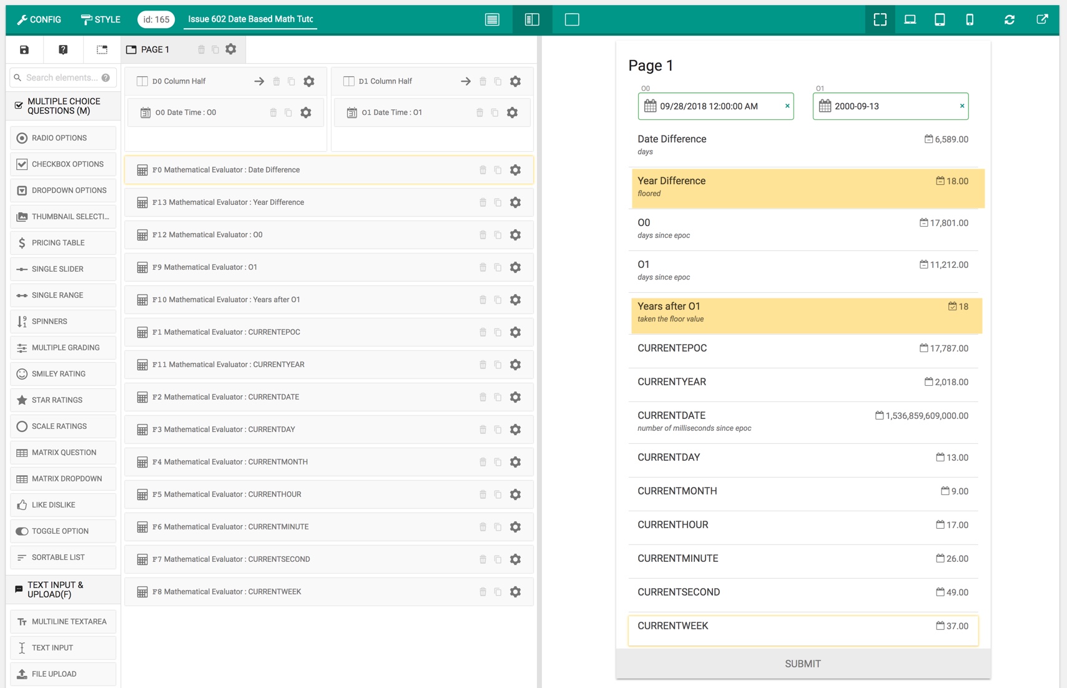Add a Matrix Question element
Screen dimensions: 1067x688
(63, 453)
